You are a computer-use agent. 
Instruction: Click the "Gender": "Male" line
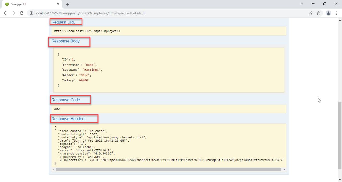76,75
